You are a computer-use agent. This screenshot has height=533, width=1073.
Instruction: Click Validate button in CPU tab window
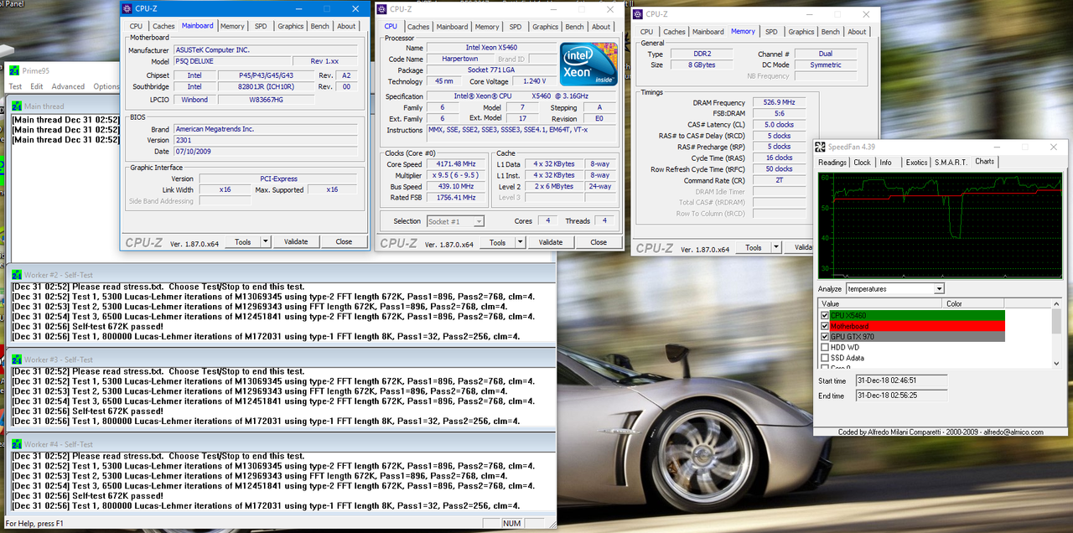pyautogui.click(x=551, y=242)
